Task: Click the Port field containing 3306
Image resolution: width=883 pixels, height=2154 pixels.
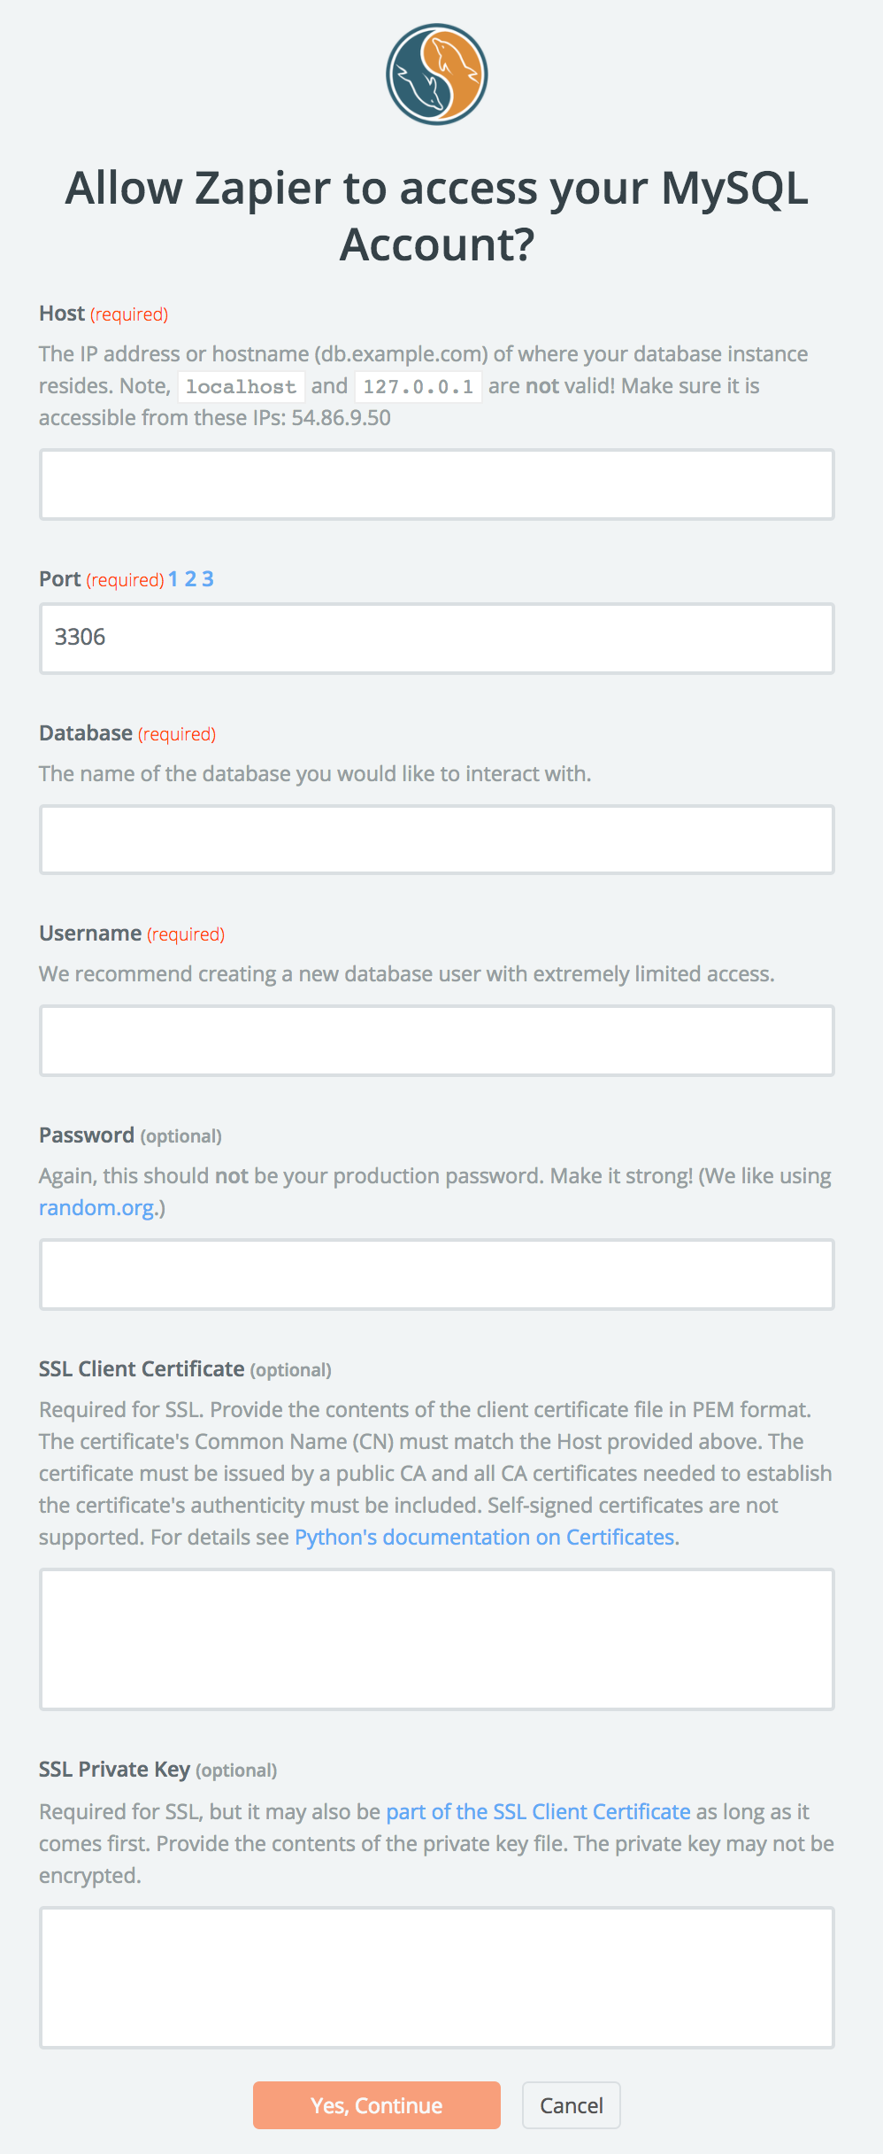Action: click(437, 639)
